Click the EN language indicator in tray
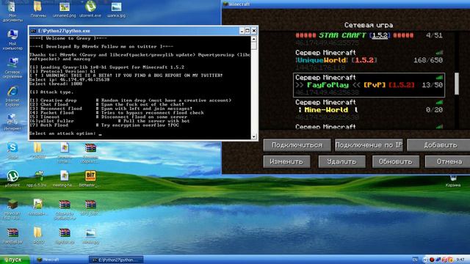This screenshot has height=264, width=470. pos(415,260)
